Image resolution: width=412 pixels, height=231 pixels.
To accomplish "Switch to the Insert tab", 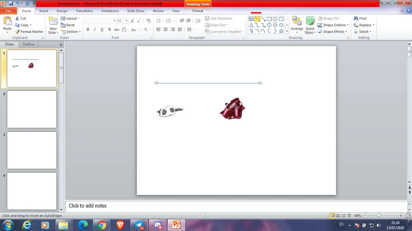I will 44,11.
